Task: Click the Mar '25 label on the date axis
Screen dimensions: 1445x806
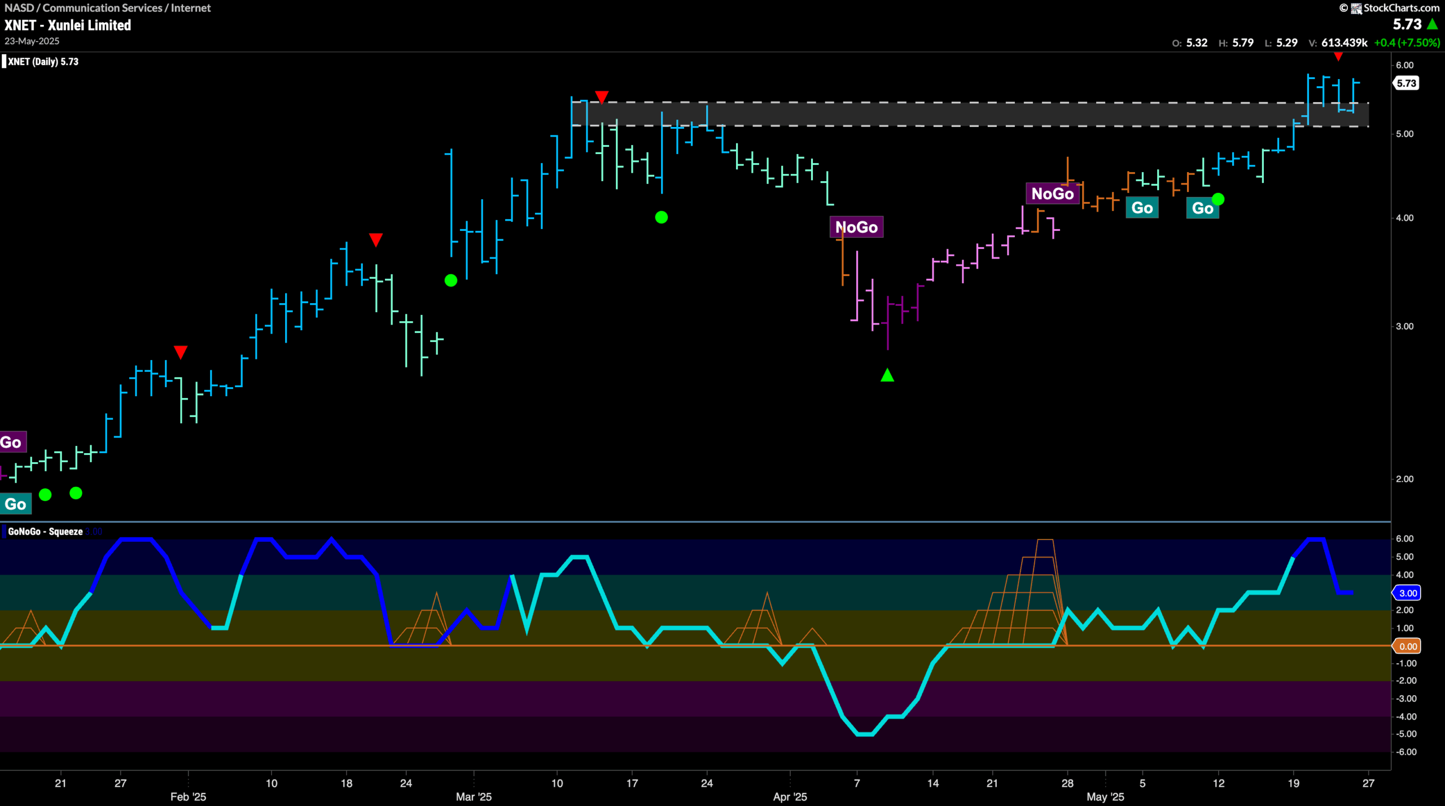Action: coord(474,797)
